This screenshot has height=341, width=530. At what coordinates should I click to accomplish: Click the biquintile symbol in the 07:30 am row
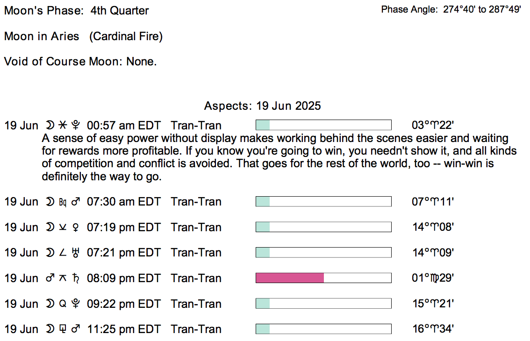(63, 202)
